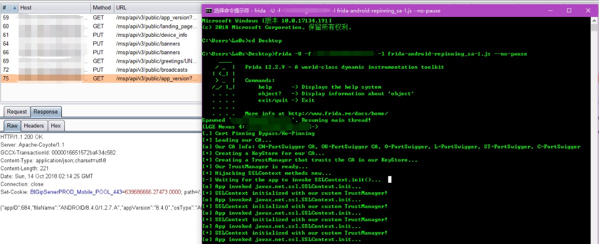Screen dimensions: 599x244
Task: Click the 'exit/quit -> Exit' line
Action: pyautogui.click(x=287, y=100)
